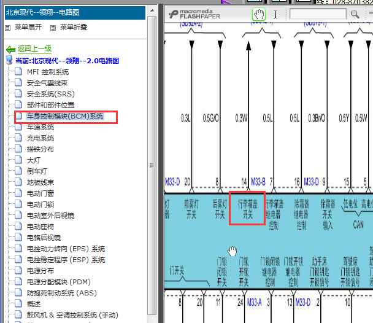The image size is (373, 323).
Task: Click the FlashPaper search magnifier icon
Action: click(x=355, y=14)
